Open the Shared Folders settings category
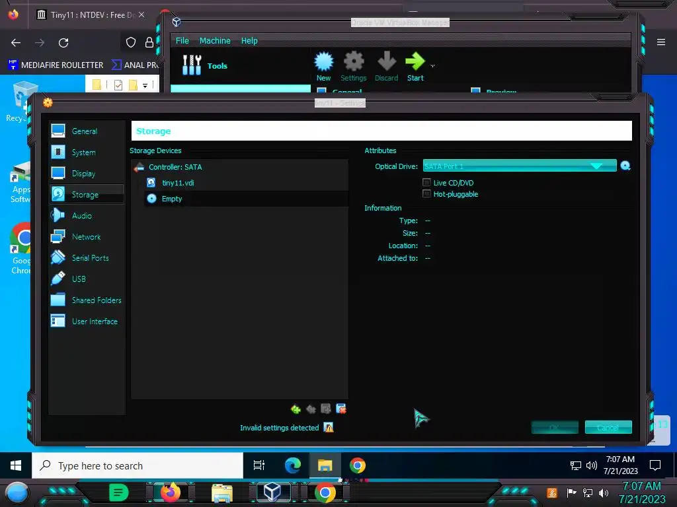 [85, 300]
